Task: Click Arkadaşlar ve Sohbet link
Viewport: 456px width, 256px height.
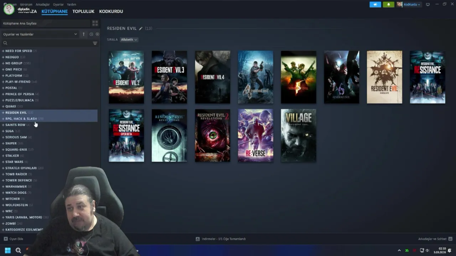Action: coord(432,239)
